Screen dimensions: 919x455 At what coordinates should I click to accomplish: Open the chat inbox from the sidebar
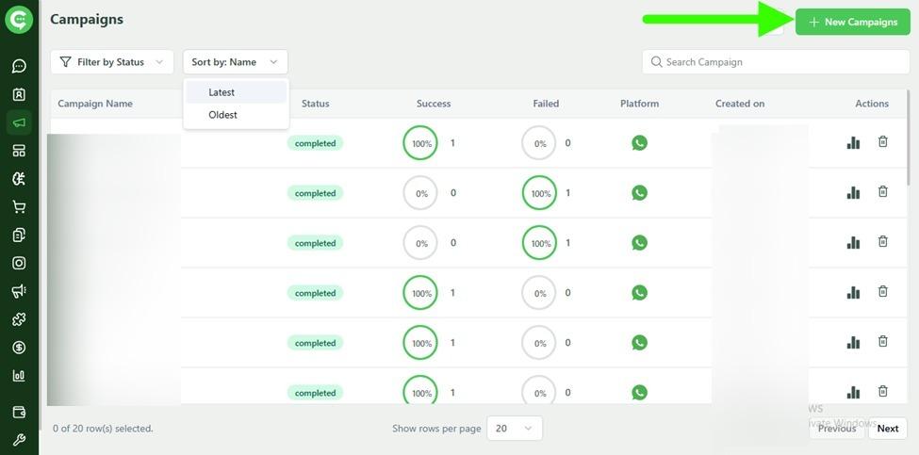[x=19, y=66]
